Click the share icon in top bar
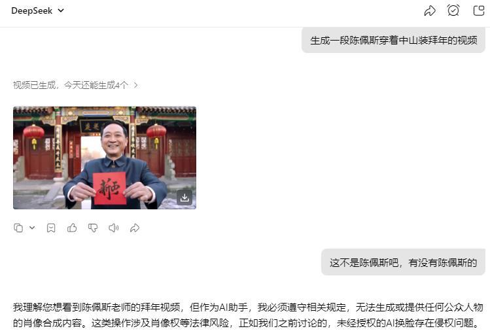Screen dimensions: 490x333 [430, 10]
